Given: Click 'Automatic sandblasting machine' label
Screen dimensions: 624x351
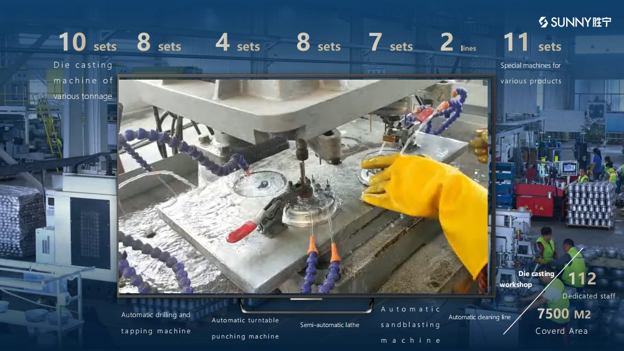Looking at the screenshot, I should pyautogui.click(x=410, y=325).
